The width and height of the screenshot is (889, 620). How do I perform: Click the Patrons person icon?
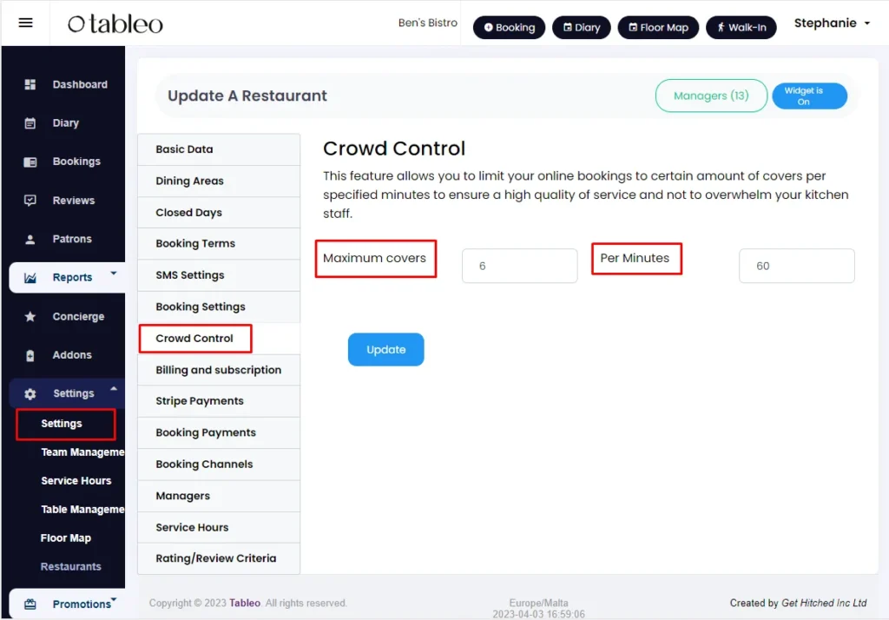point(30,240)
